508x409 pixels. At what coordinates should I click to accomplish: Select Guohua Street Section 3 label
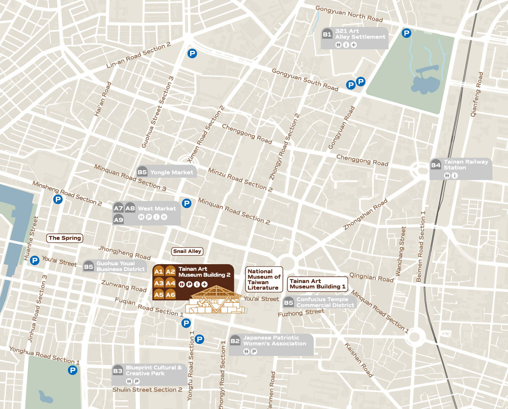coord(157,112)
